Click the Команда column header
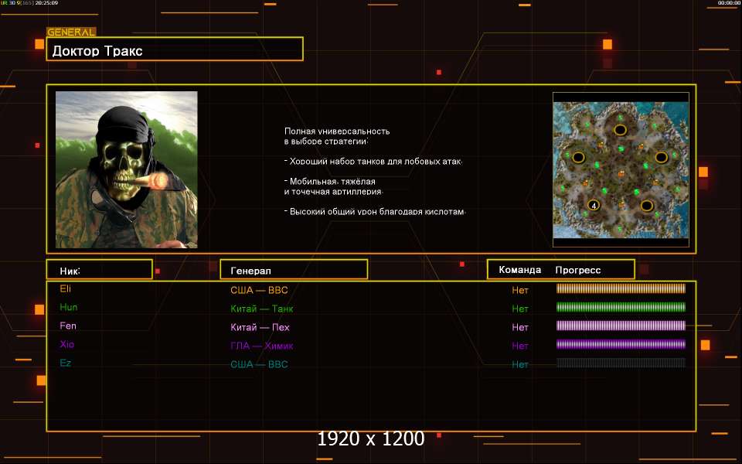The height and width of the screenshot is (464, 742). pos(519,270)
